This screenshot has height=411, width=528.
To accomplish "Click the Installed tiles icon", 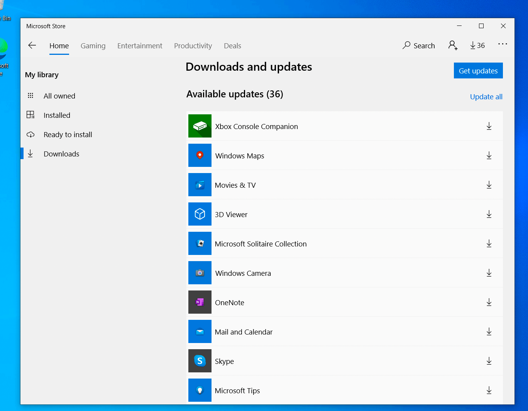I will pos(30,115).
